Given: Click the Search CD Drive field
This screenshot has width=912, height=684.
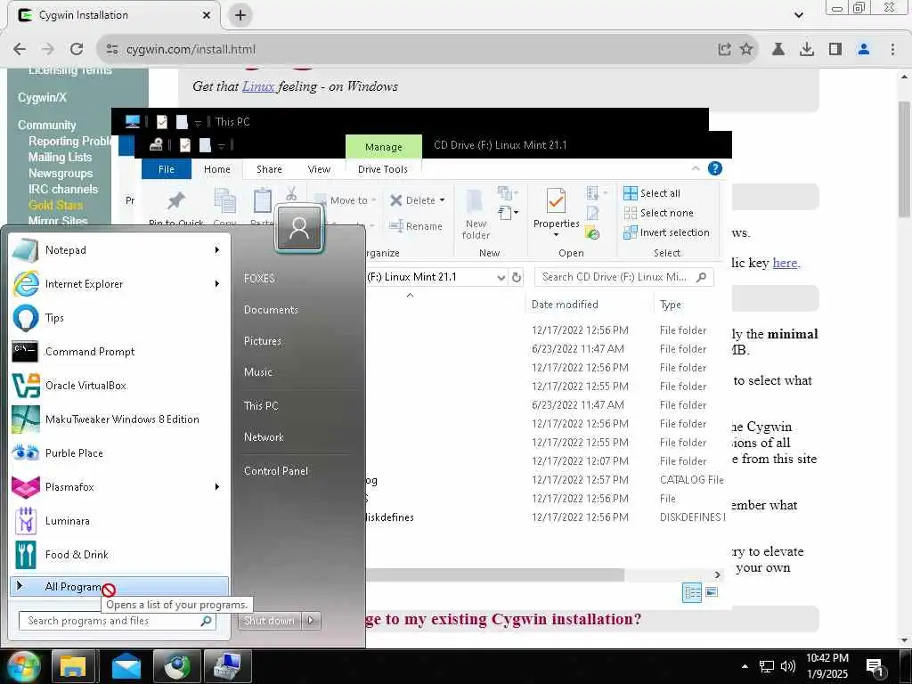Looking at the screenshot, I should pos(623,278).
